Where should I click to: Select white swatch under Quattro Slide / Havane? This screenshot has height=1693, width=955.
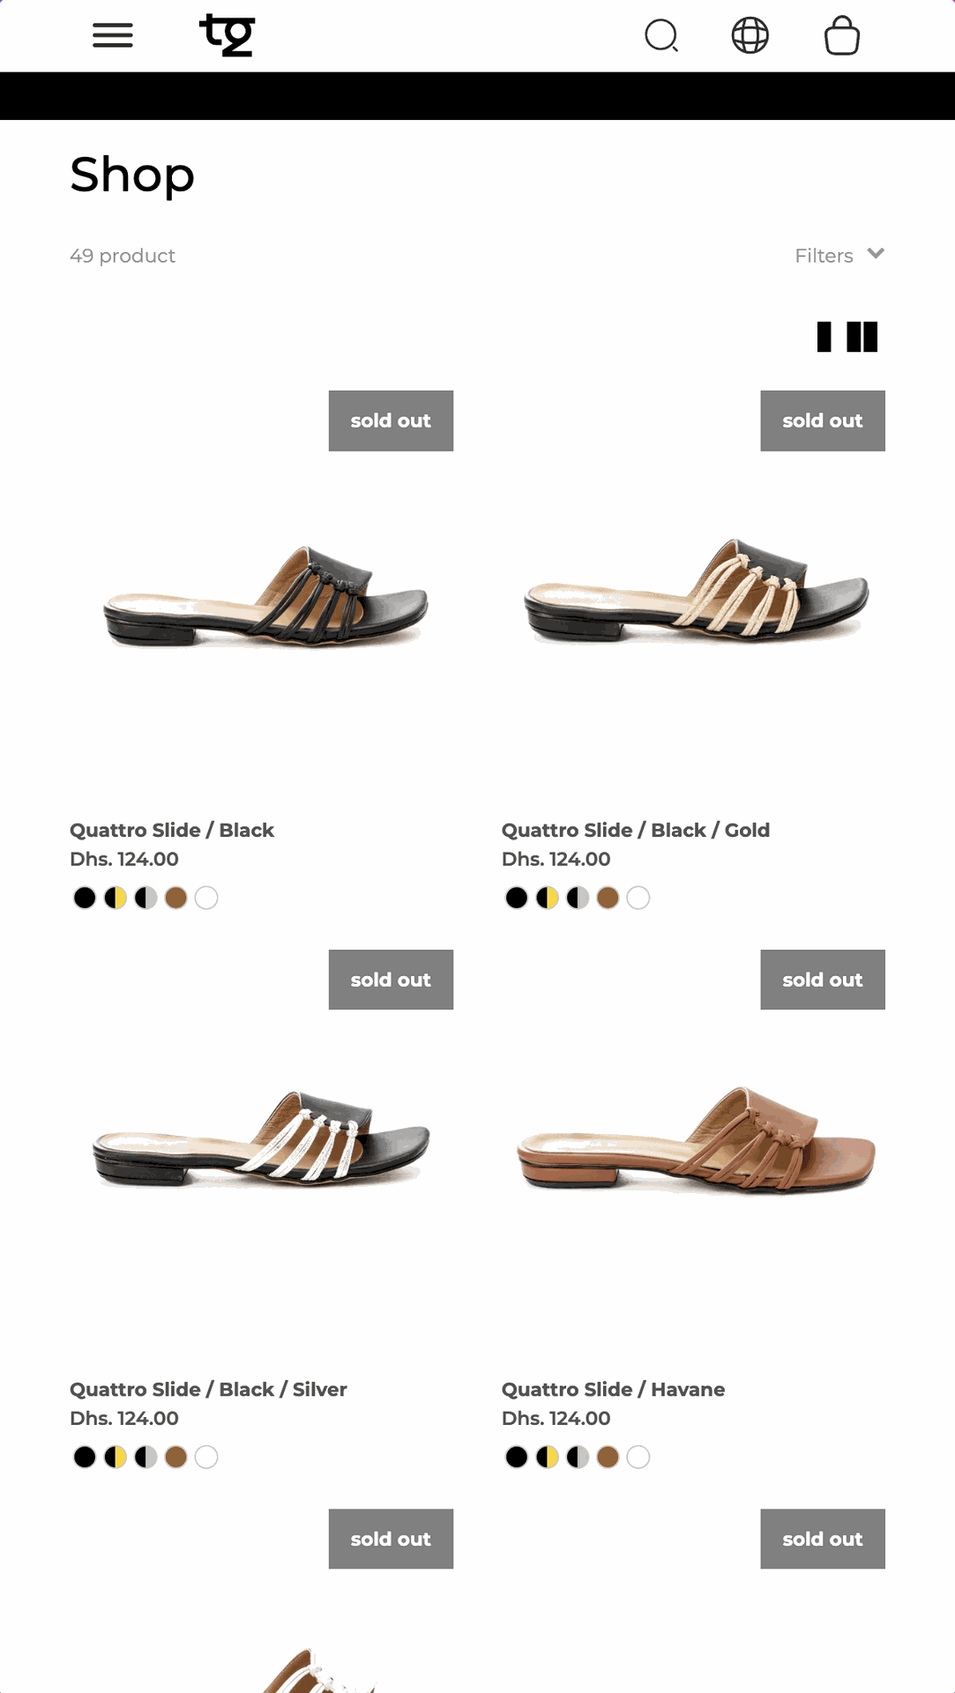(x=638, y=1457)
